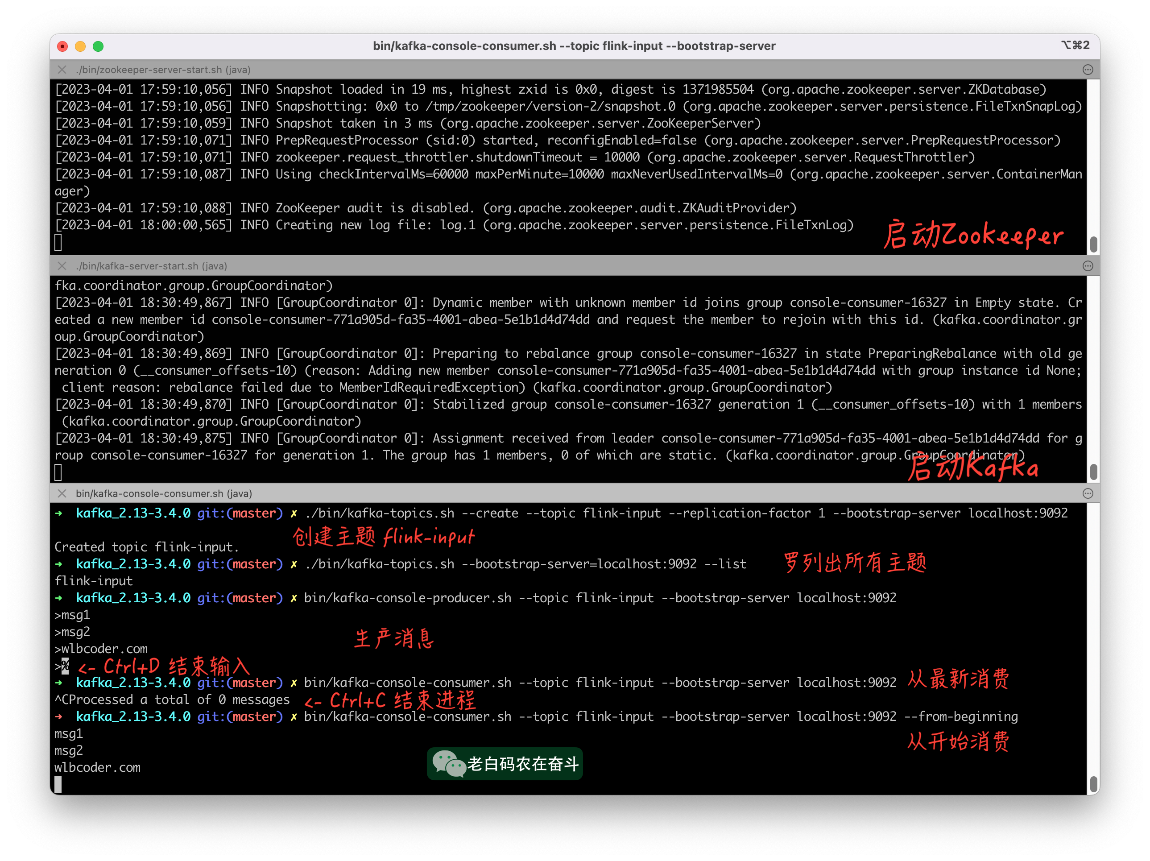Image resolution: width=1150 pixels, height=861 pixels.
Task: Click the '>msg2' producer input line
Action: coord(72,632)
